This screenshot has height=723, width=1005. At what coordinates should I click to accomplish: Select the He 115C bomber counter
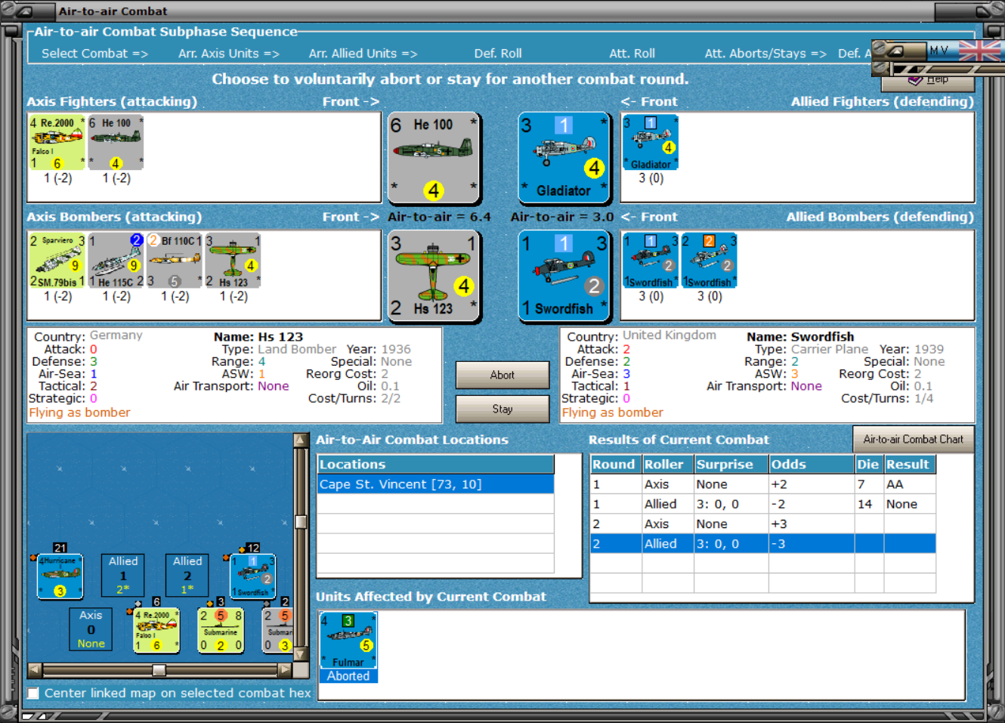pyautogui.click(x=116, y=261)
